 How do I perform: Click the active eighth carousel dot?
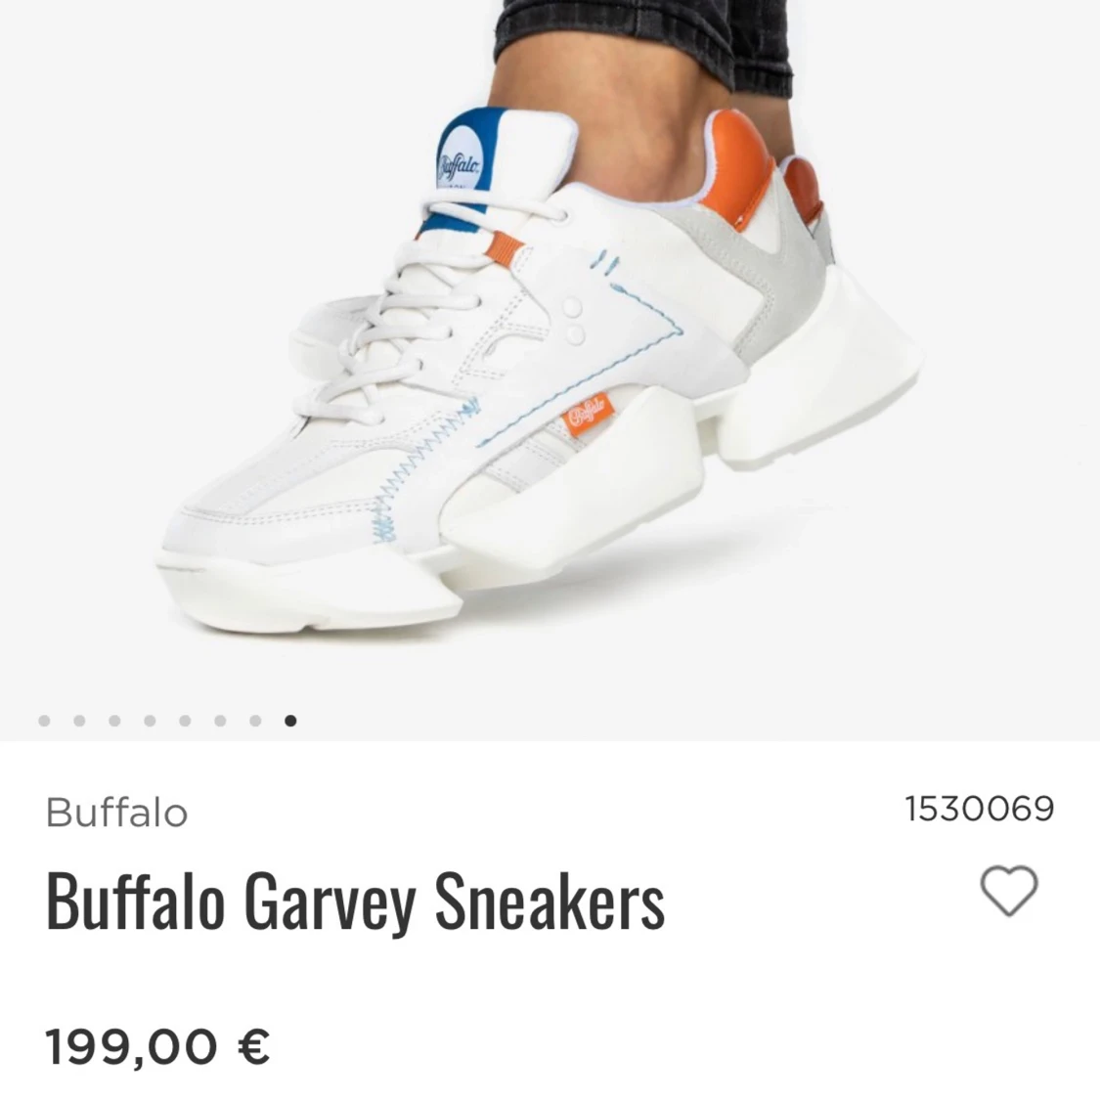pos(290,721)
